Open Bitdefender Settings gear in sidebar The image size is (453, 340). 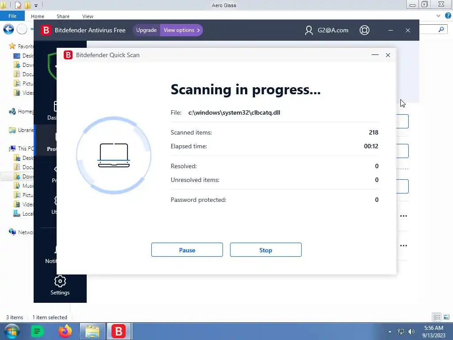(x=60, y=286)
